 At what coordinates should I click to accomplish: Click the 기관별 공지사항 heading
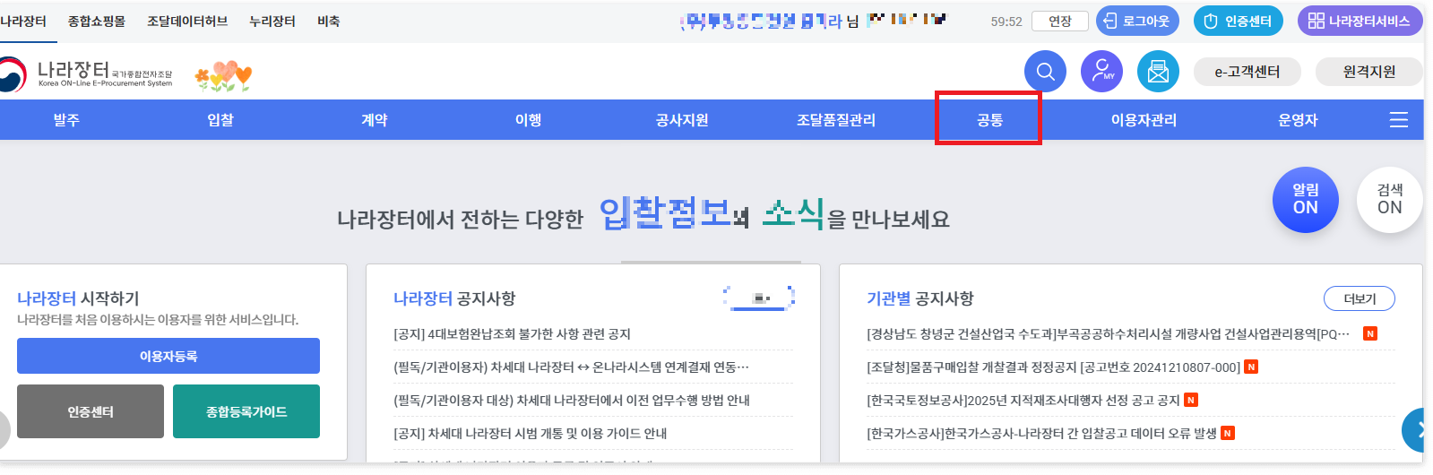coord(919,298)
